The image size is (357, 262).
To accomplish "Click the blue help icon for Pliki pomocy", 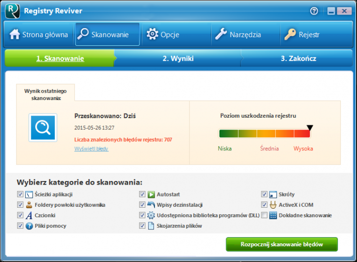I will [x=29, y=226].
